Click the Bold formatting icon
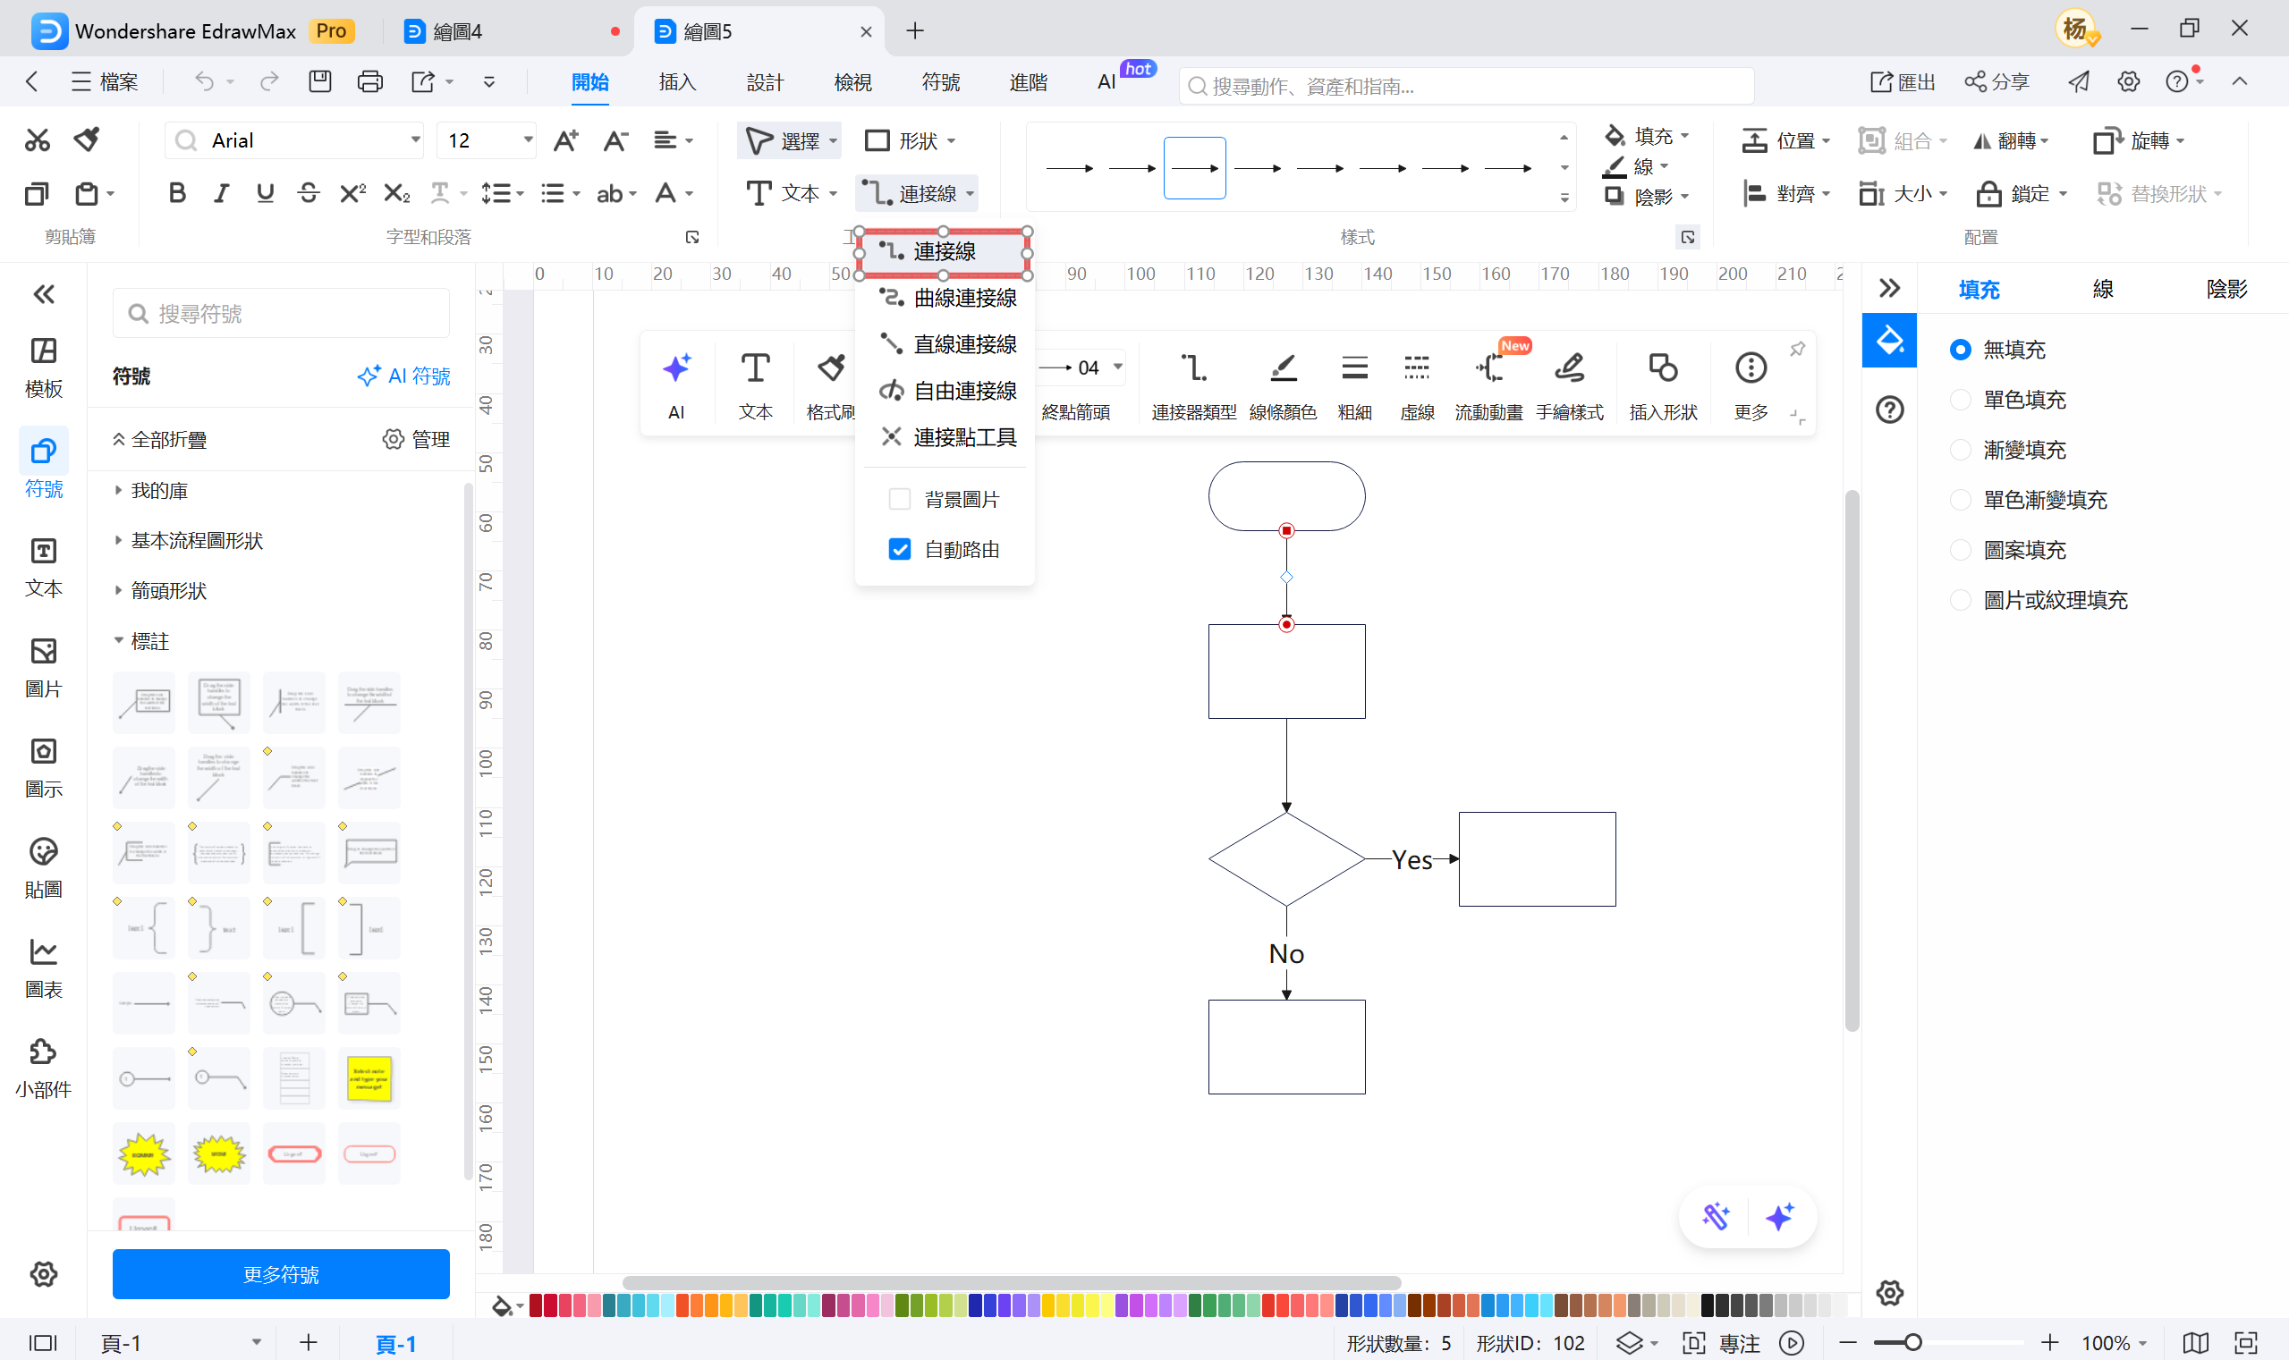Image resolution: width=2289 pixels, height=1360 pixels. point(177,193)
